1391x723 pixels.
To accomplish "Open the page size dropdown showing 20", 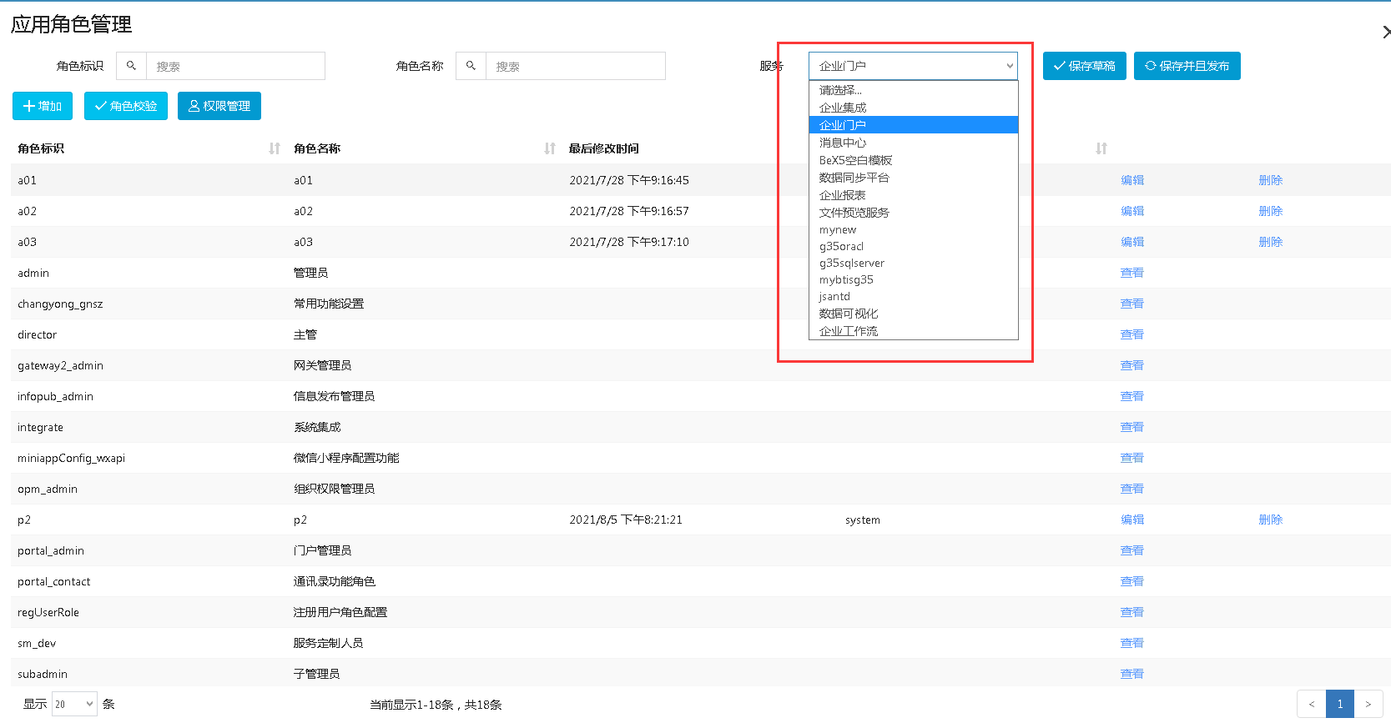I will click(74, 704).
